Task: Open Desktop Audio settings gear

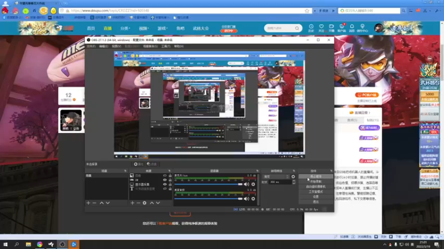Action: tap(253, 199)
